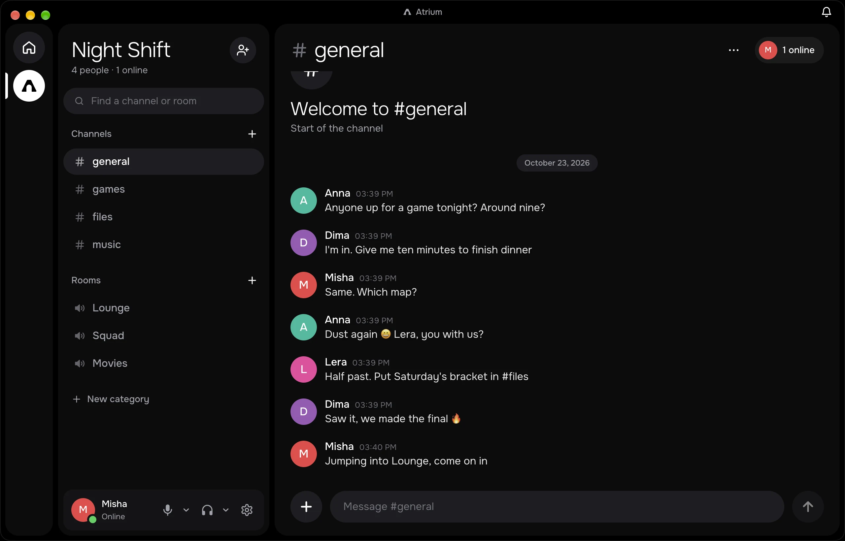Image resolution: width=845 pixels, height=541 pixels.
Task: Join the Lounge voice room
Action: click(163, 308)
